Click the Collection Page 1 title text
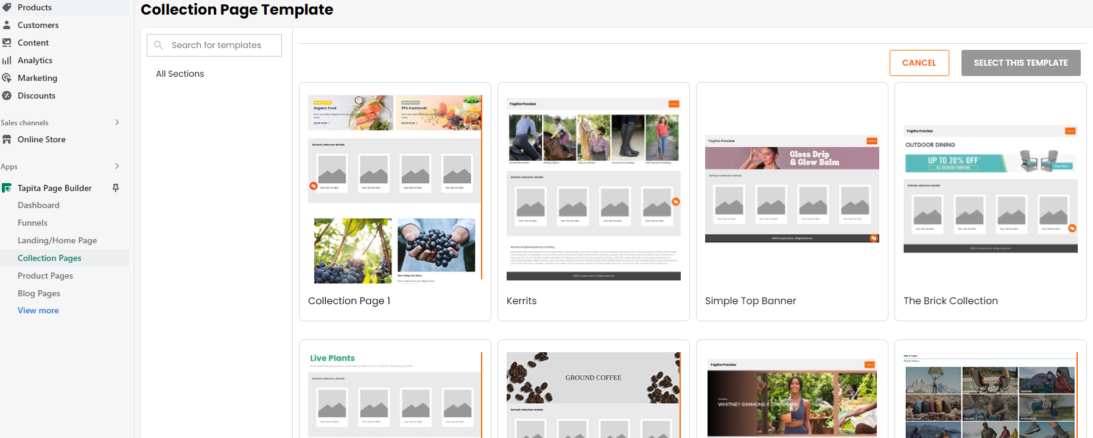 [x=349, y=301]
